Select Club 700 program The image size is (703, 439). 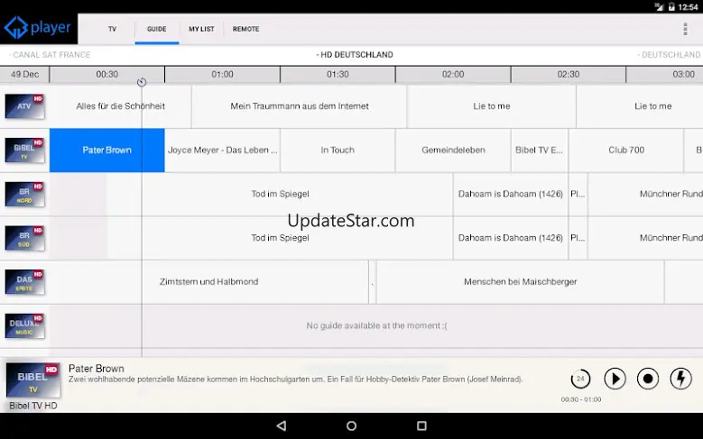coord(626,150)
